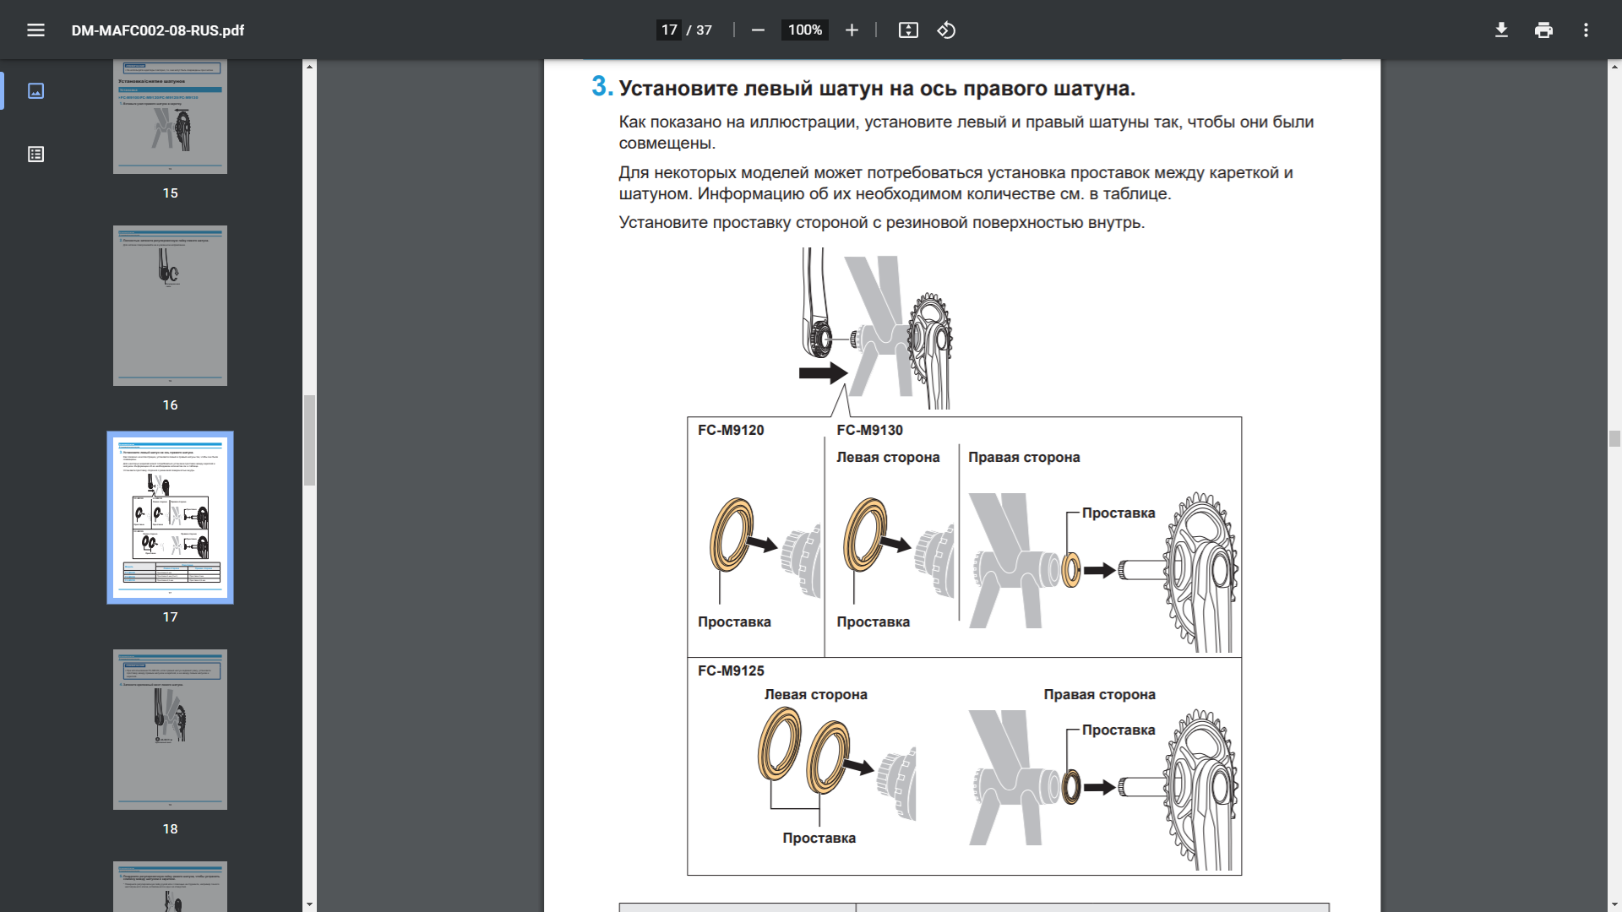Open page 18 thumbnail
1622x912 pixels.
170,730
